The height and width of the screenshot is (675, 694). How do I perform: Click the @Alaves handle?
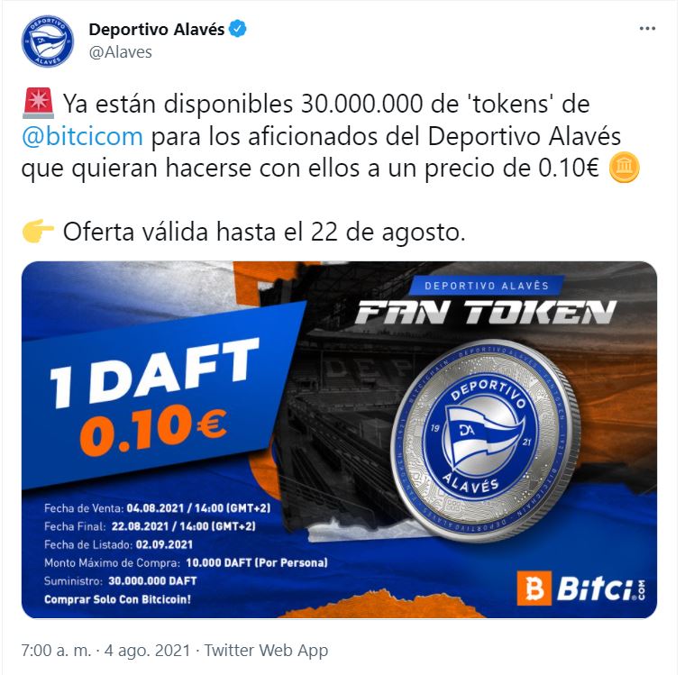pyautogui.click(x=120, y=52)
